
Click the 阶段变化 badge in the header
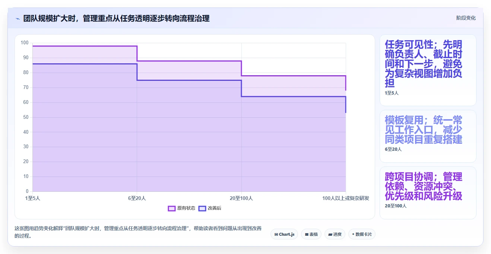coord(466,18)
